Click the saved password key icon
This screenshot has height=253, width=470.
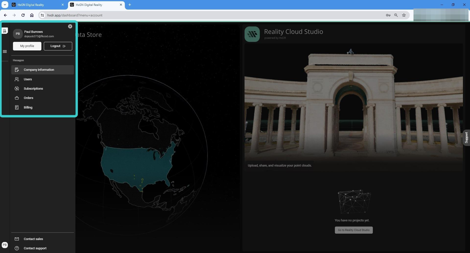[x=388, y=15]
